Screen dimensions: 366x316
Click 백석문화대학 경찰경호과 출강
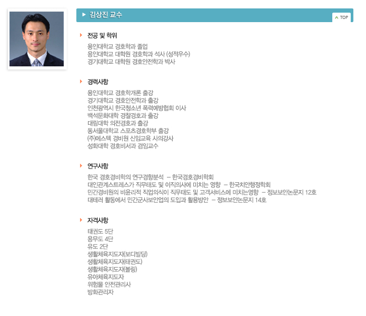pos(123,115)
